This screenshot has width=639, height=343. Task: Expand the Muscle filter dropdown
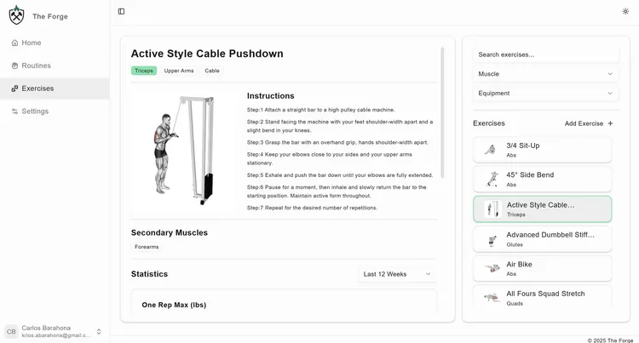(x=546, y=74)
